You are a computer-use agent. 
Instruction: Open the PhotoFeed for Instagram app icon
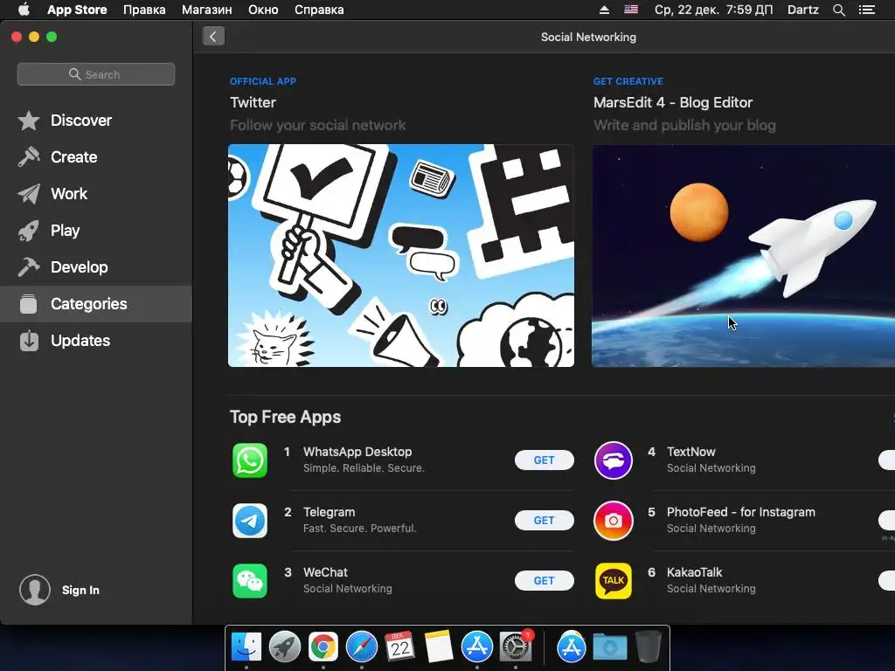614,521
